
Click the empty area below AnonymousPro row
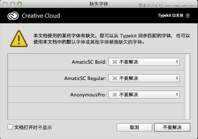click(96, 111)
